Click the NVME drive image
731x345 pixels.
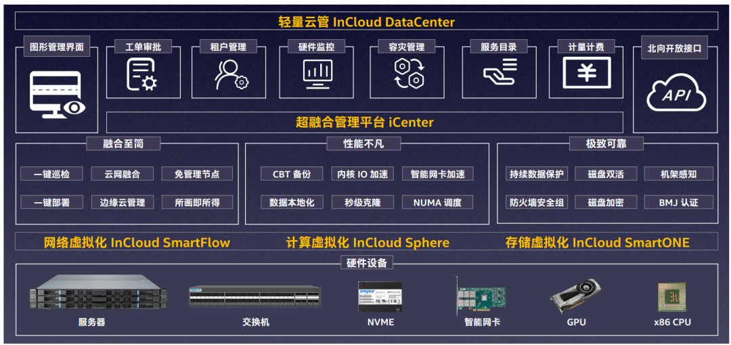(x=380, y=297)
